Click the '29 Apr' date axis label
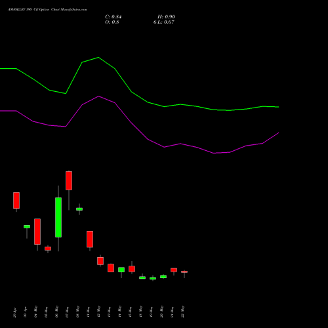The height and width of the screenshot is (328, 328). (x=15, y=312)
